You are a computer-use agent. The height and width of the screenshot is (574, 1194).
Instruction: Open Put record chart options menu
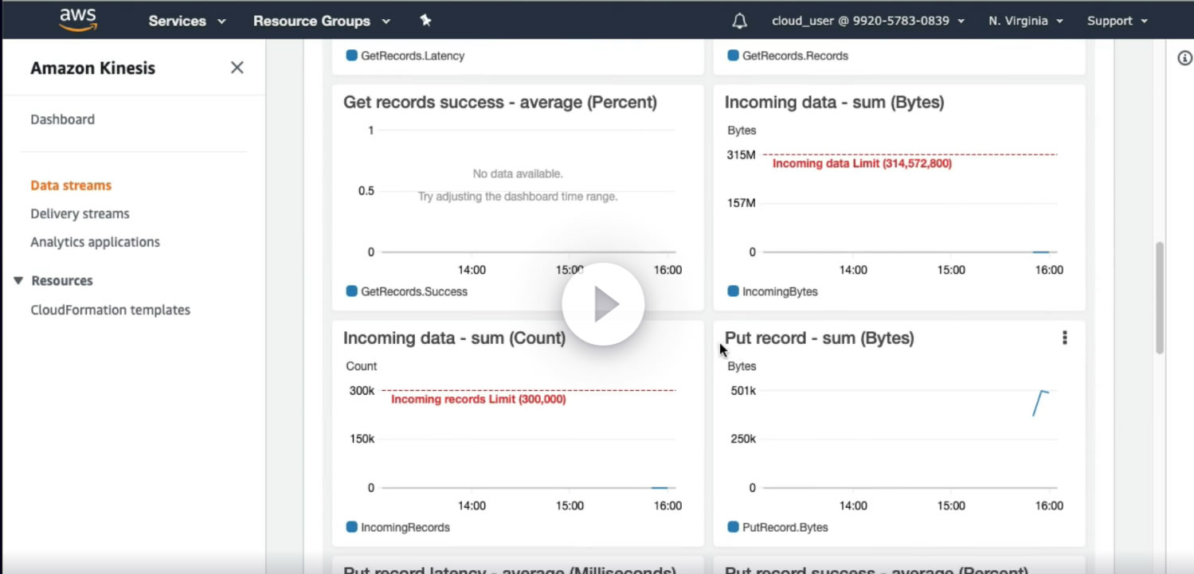1064,338
